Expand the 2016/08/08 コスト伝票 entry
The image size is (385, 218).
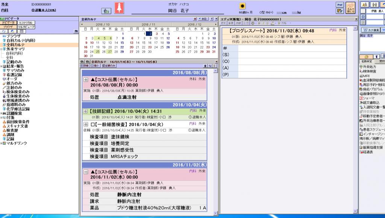pyautogui.click(x=86, y=80)
